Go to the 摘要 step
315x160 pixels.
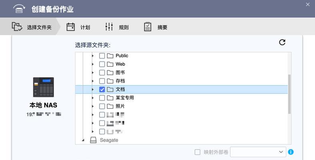click(156, 27)
